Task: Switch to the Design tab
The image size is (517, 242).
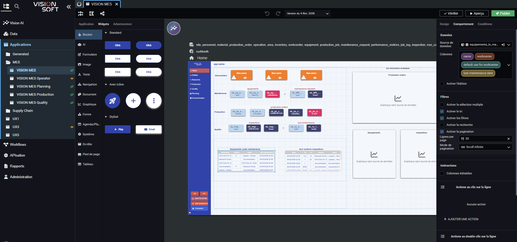Action: pos(444,24)
